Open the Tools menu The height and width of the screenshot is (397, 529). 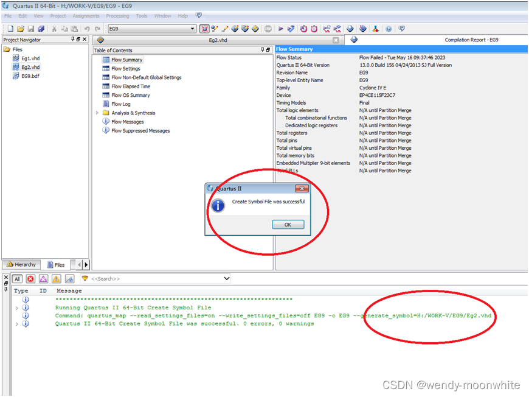(x=141, y=16)
